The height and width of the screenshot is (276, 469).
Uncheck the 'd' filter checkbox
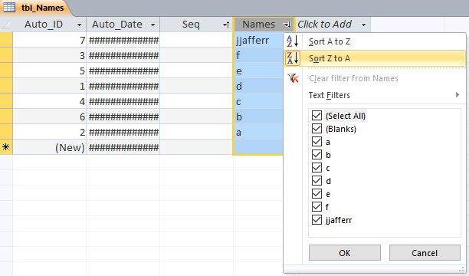pyautogui.click(x=316, y=181)
